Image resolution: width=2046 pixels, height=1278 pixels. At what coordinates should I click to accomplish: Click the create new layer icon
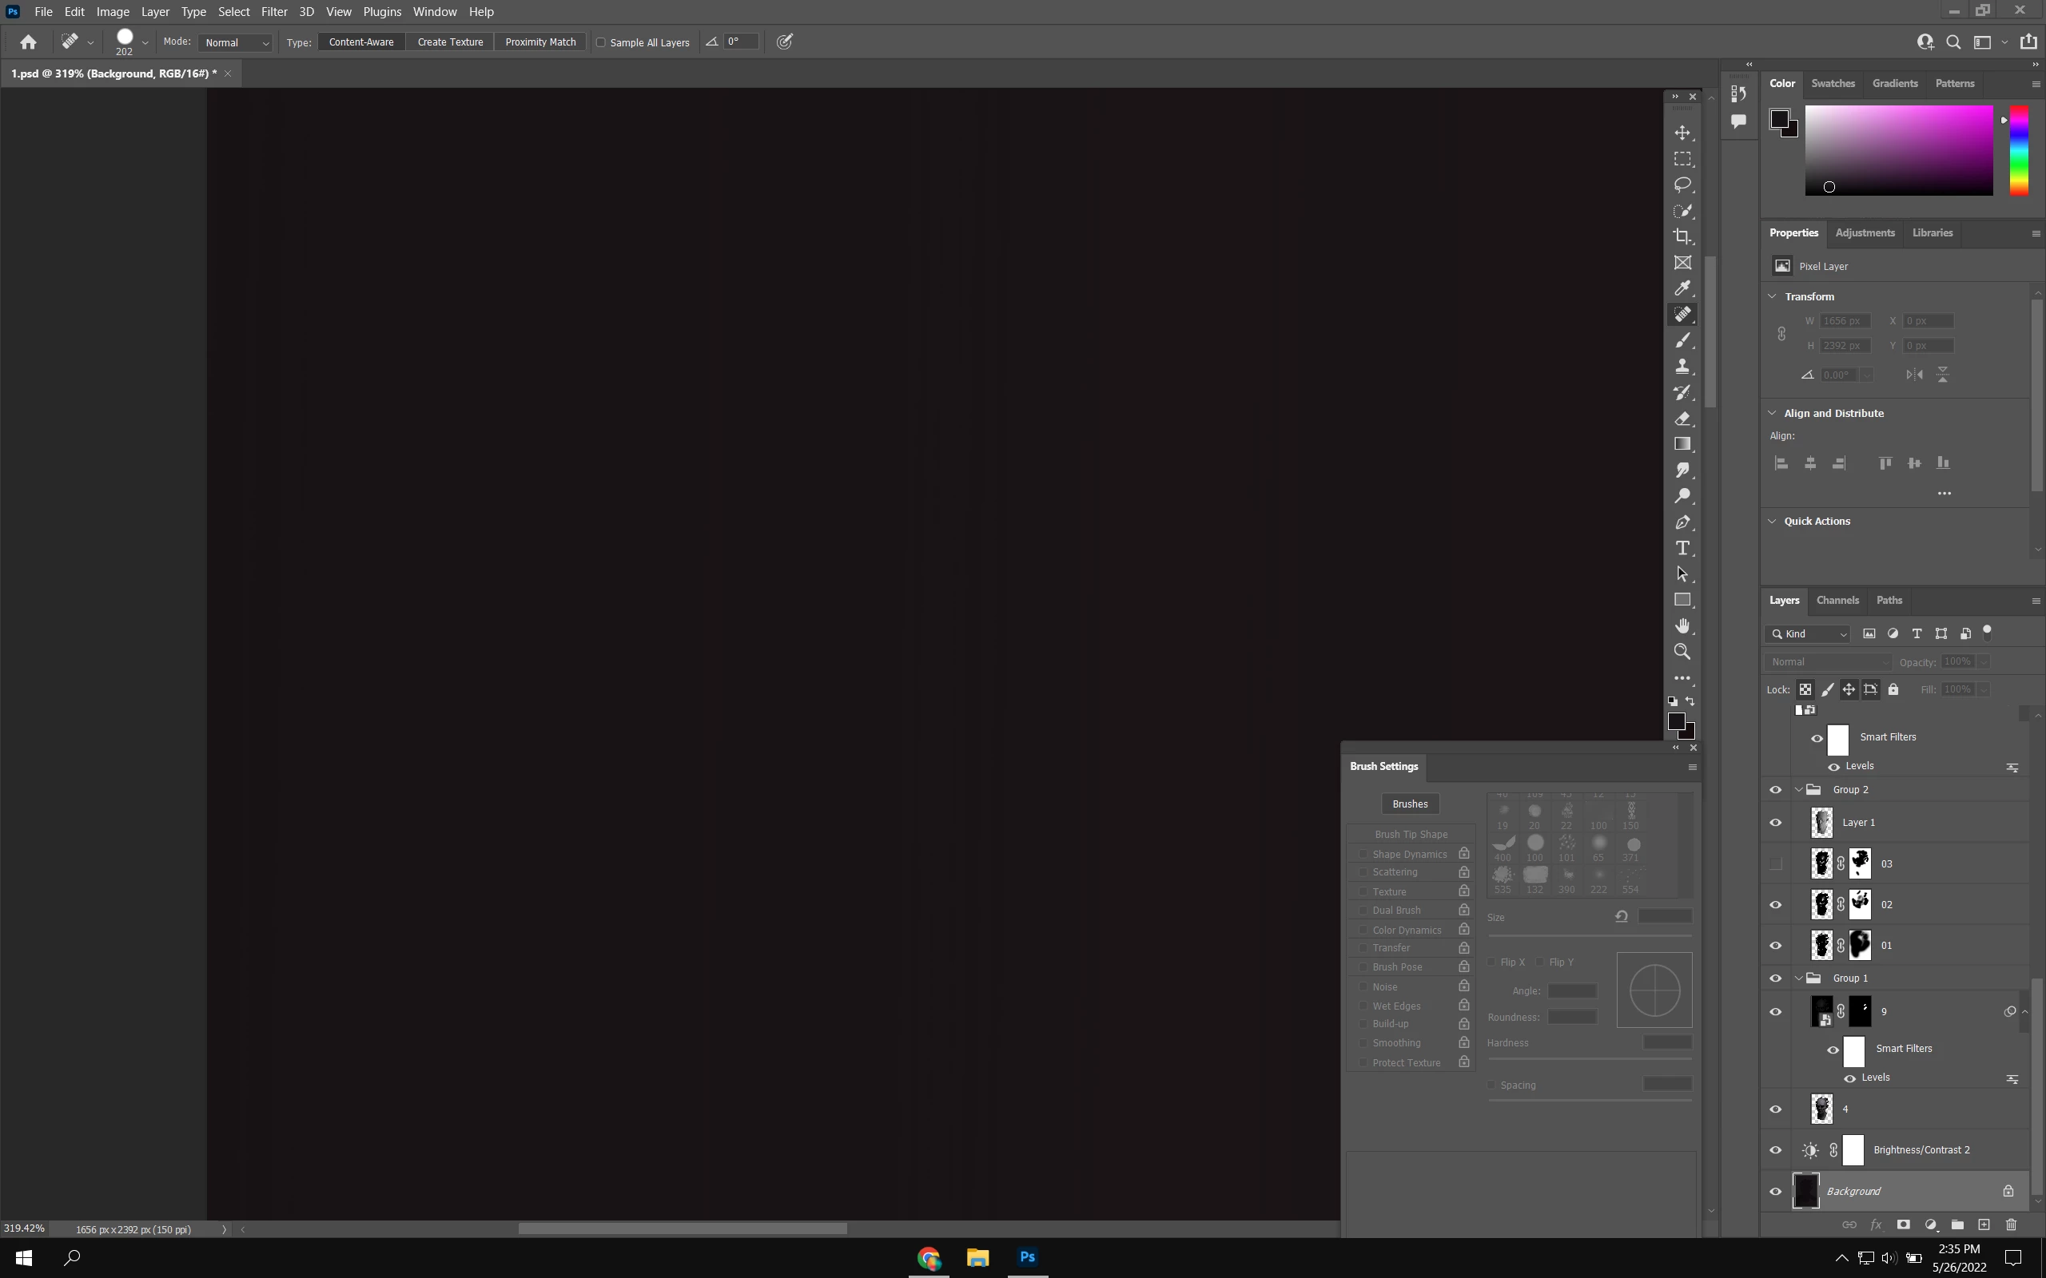pos(1984,1224)
